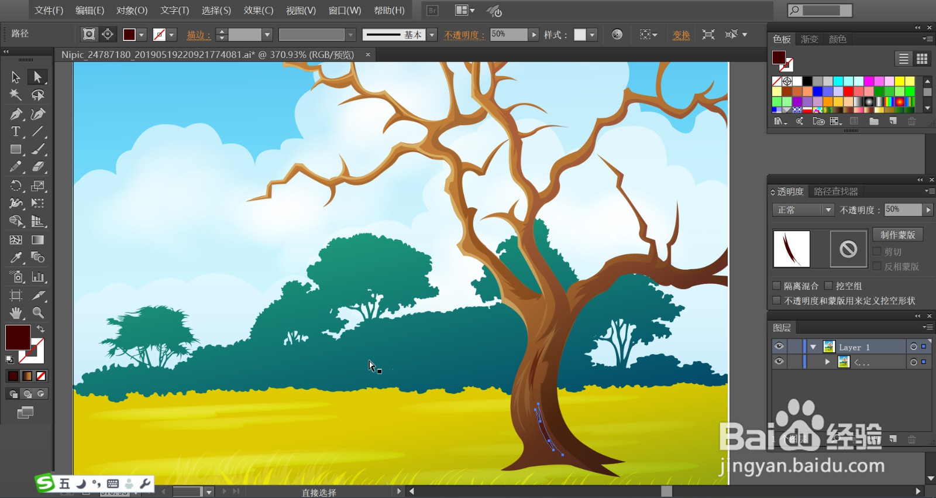
Task: Enable the 隔离混合 checkbox
Action: pyautogui.click(x=777, y=286)
